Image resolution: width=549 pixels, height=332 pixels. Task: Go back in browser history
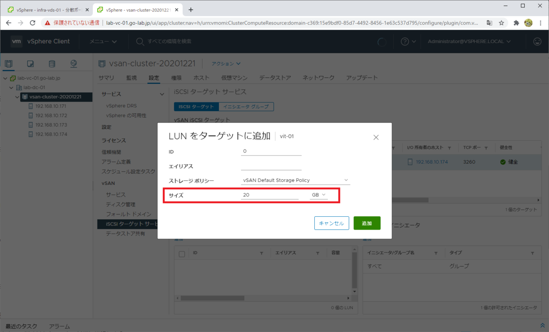coord(8,22)
